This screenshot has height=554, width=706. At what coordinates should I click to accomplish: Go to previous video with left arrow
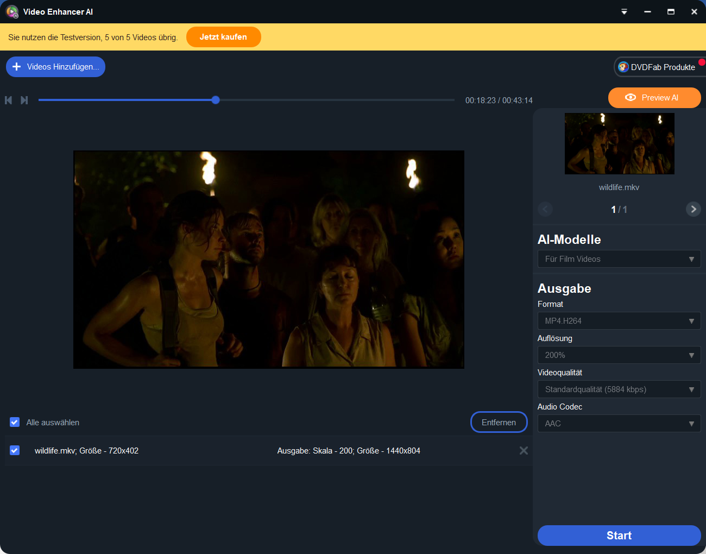545,209
